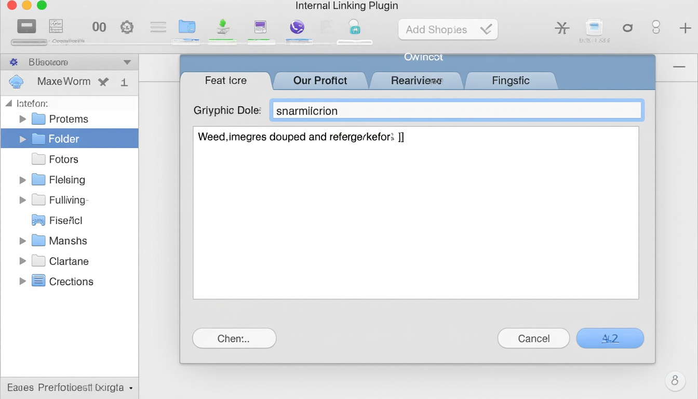The image size is (698, 399).
Task: Click inside the large description text area
Action: tap(415, 212)
